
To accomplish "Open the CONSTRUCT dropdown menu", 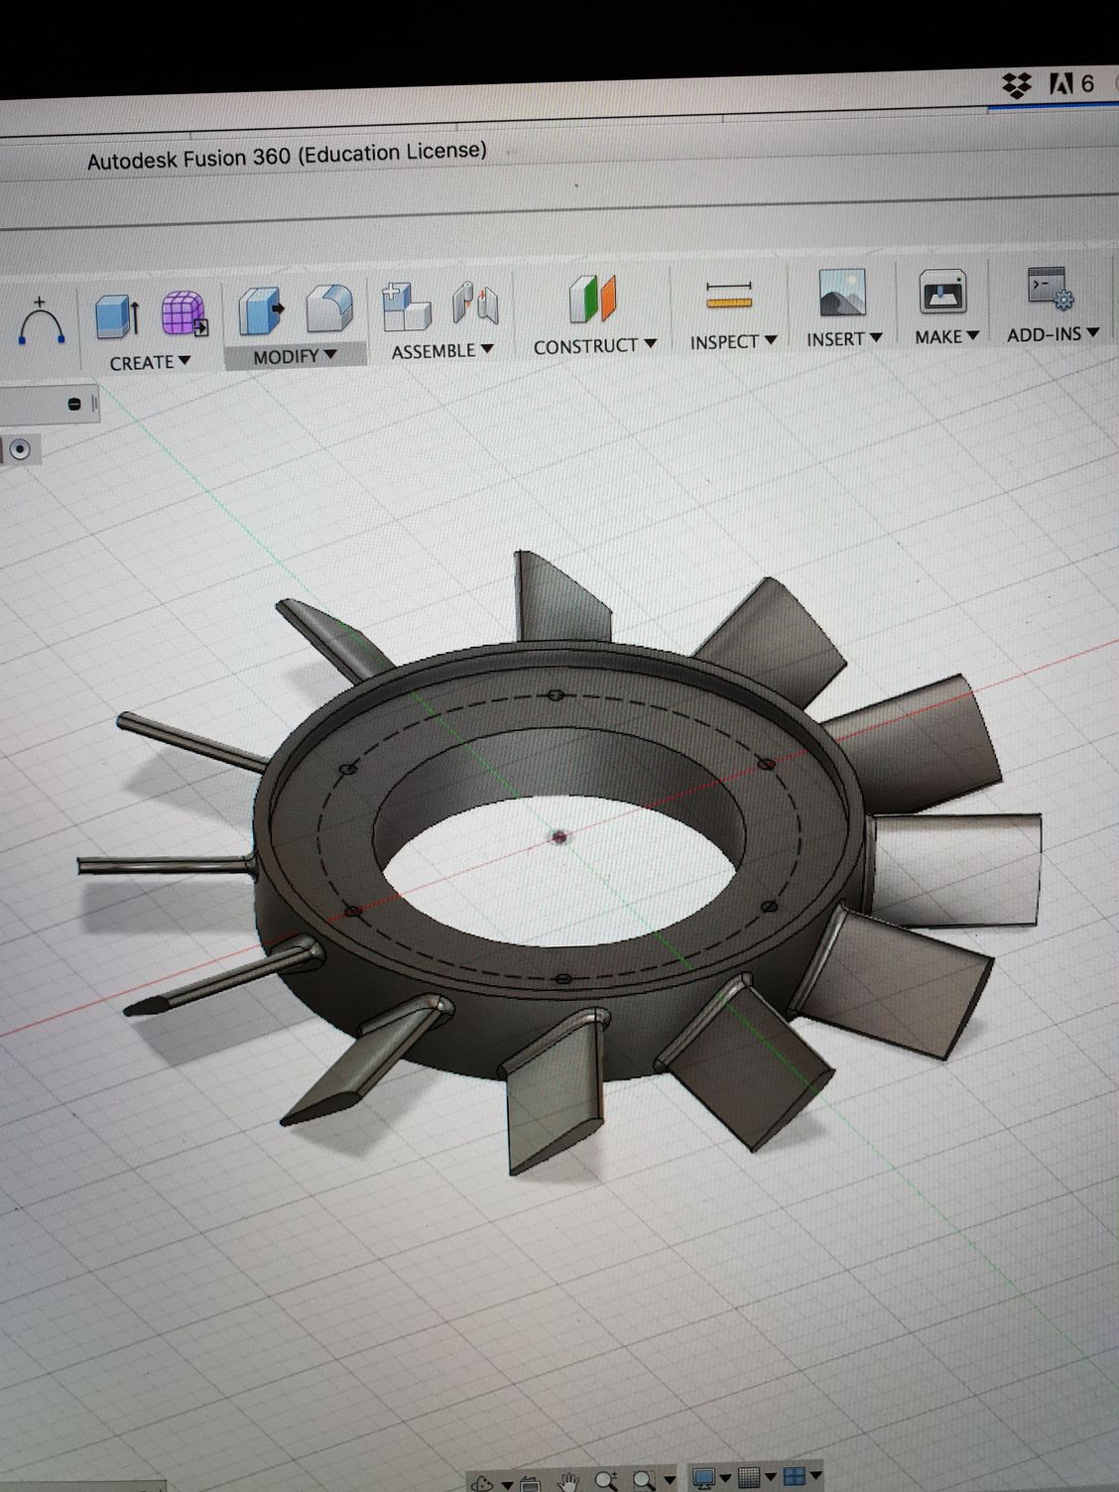I will [x=594, y=346].
